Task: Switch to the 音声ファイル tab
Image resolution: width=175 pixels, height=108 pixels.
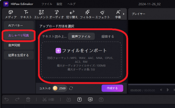Action: pyautogui.click(x=81, y=36)
